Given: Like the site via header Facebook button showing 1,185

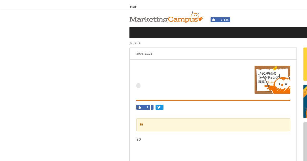Looking at the screenshot, I should pyautogui.click(x=220, y=20).
